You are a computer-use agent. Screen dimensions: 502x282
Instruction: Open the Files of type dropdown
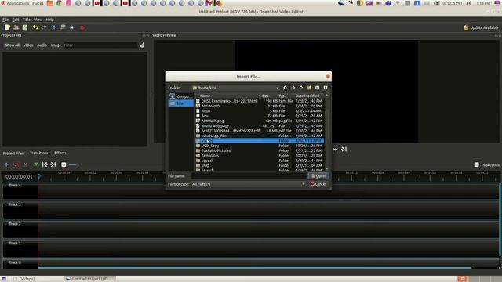(x=248, y=184)
